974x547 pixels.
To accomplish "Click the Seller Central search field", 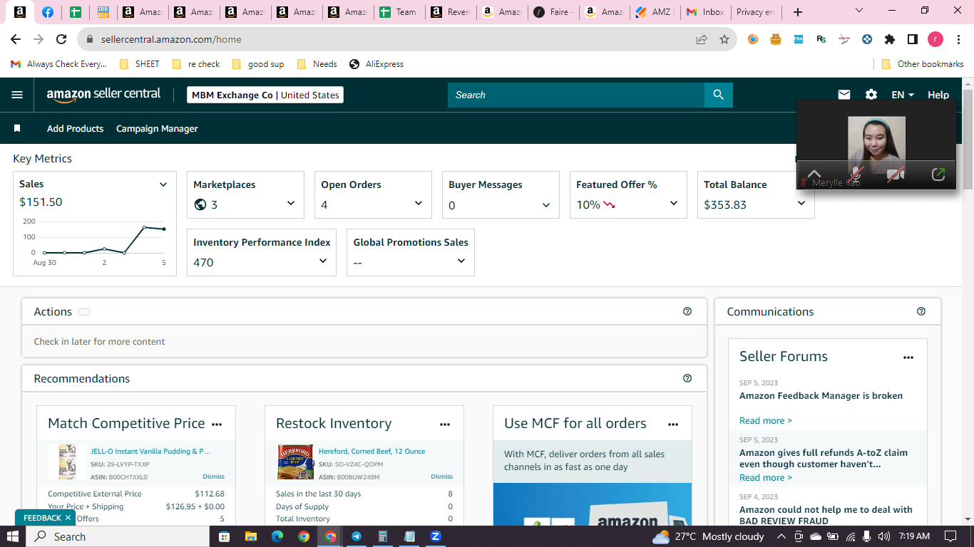I will (576, 95).
